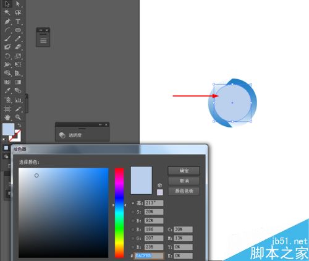Close the 透明度 transparency panel
Image resolution: width=309 pixels, height=261 pixels.
[x=106, y=124]
